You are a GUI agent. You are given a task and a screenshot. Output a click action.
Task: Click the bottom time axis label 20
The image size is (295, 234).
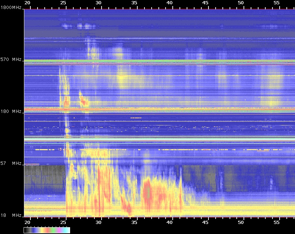[x=28, y=222]
